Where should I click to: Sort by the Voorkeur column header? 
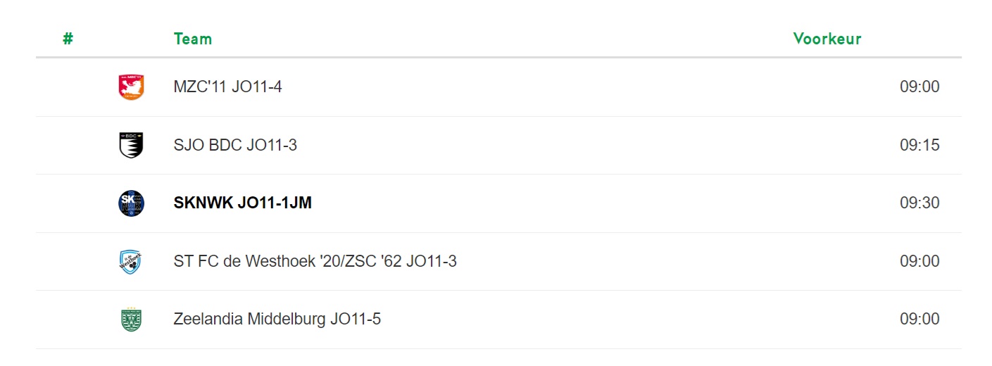tap(827, 39)
